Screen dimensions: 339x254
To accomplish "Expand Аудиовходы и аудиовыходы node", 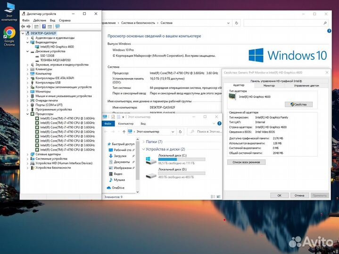I will tap(27, 38).
